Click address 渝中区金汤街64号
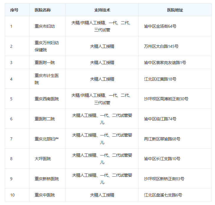 (160, 26)
